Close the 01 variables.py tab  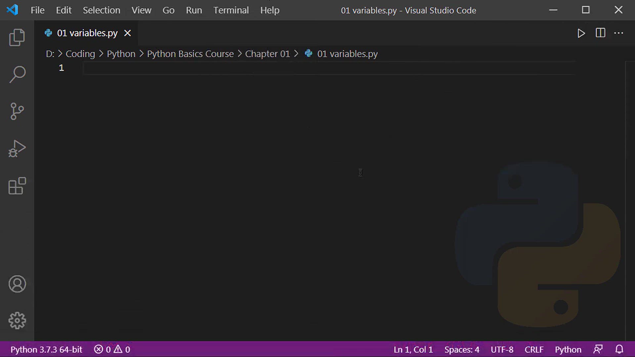[x=127, y=33]
